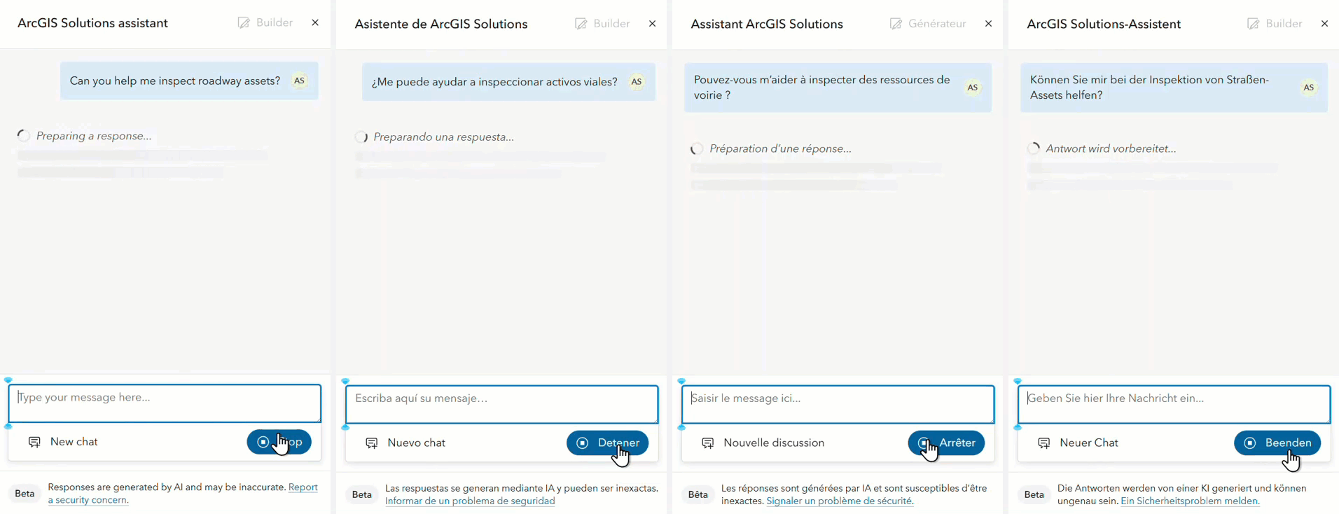Click the Nouvelle discussion icon

point(708,443)
